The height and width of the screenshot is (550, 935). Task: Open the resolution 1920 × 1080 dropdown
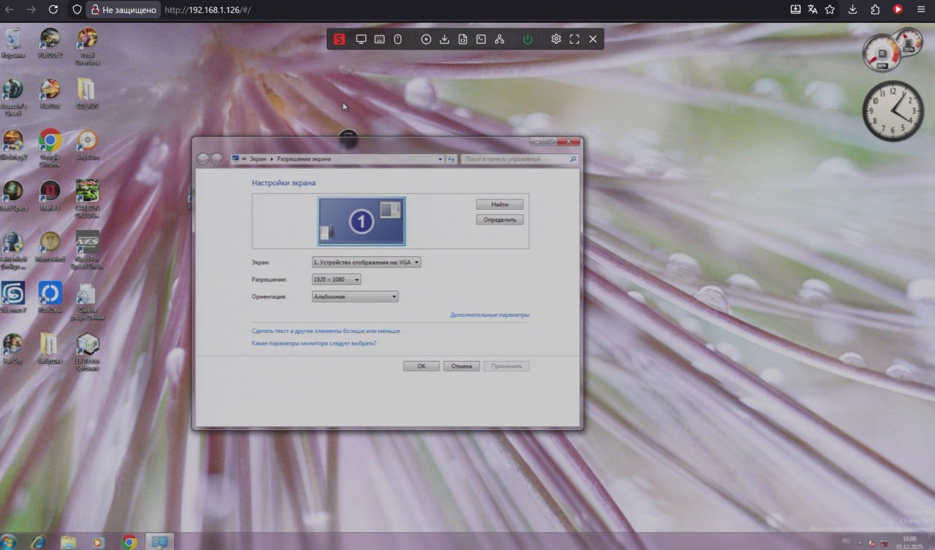[337, 280]
